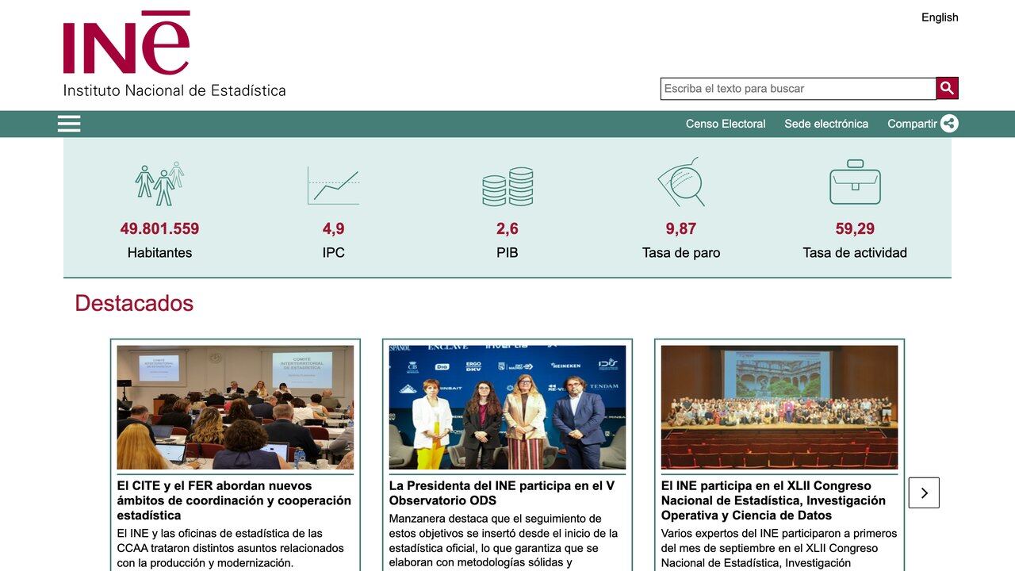1015x571 pixels.
Task: Focus the search text field
Action: (798, 89)
